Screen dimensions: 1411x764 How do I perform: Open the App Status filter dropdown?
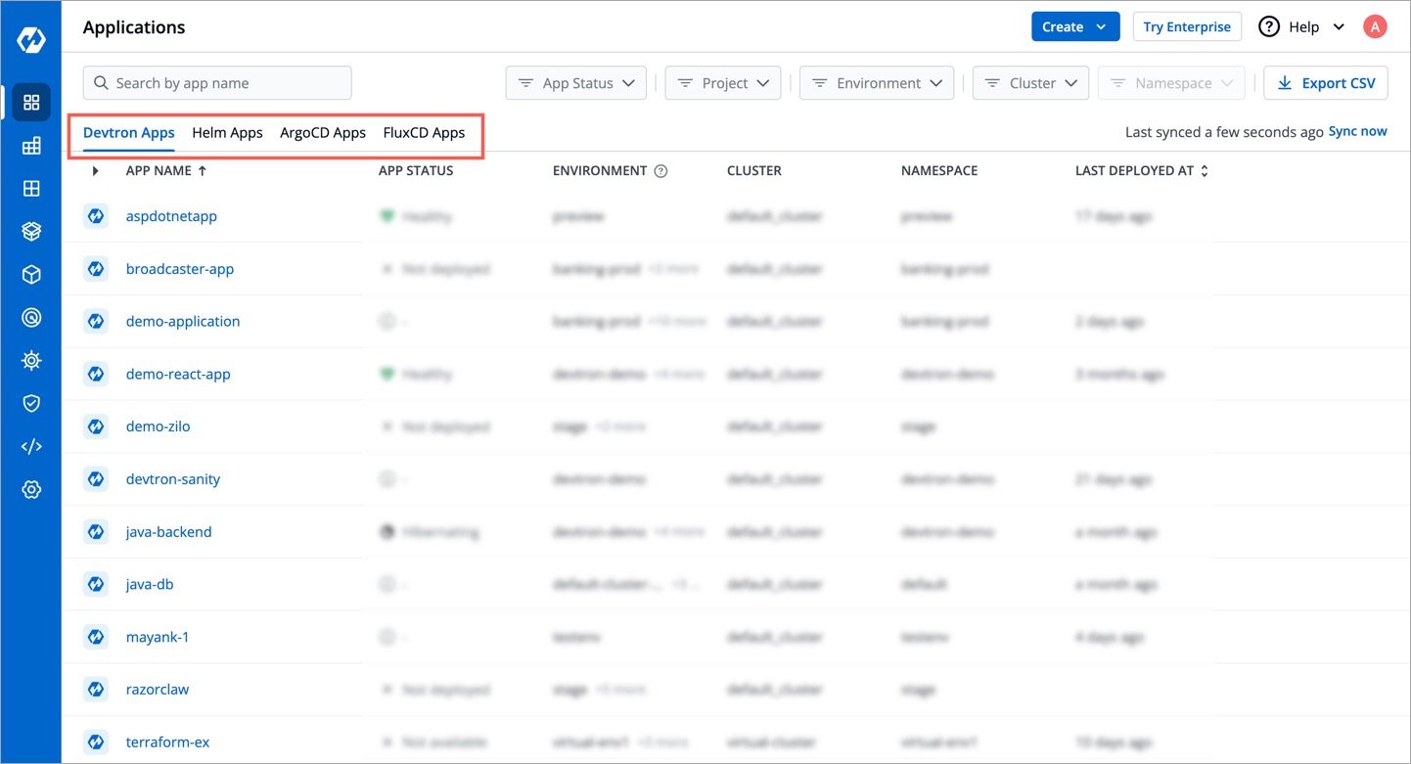[x=576, y=83]
